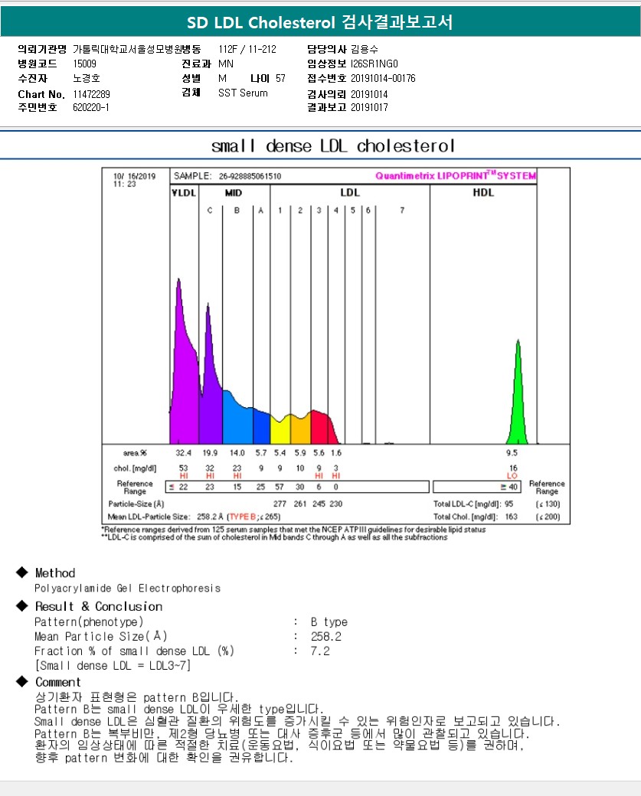
Task: Click the diamond bullet beside Result & Conclusion
Action: tap(21, 606)
